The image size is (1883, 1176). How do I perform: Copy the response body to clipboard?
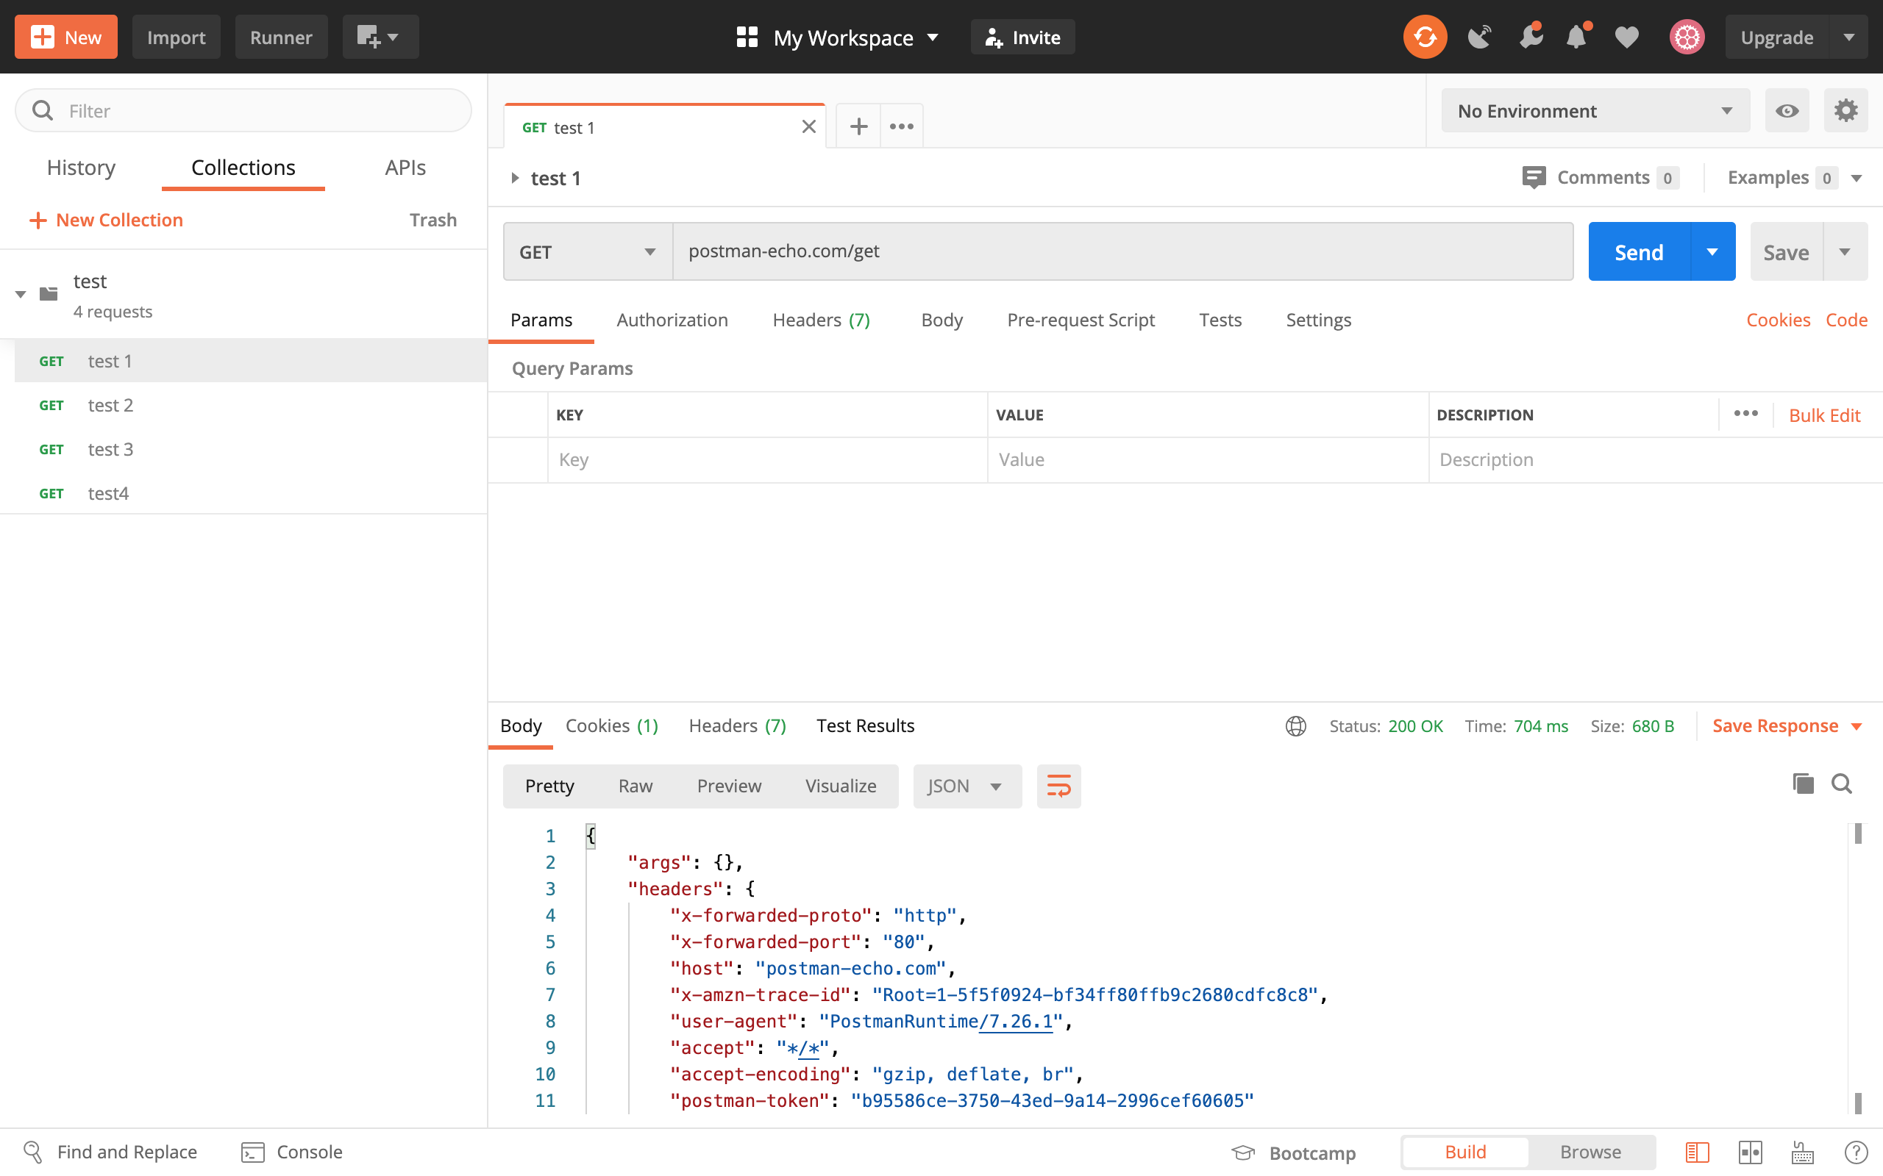[x=1803, y=784]
